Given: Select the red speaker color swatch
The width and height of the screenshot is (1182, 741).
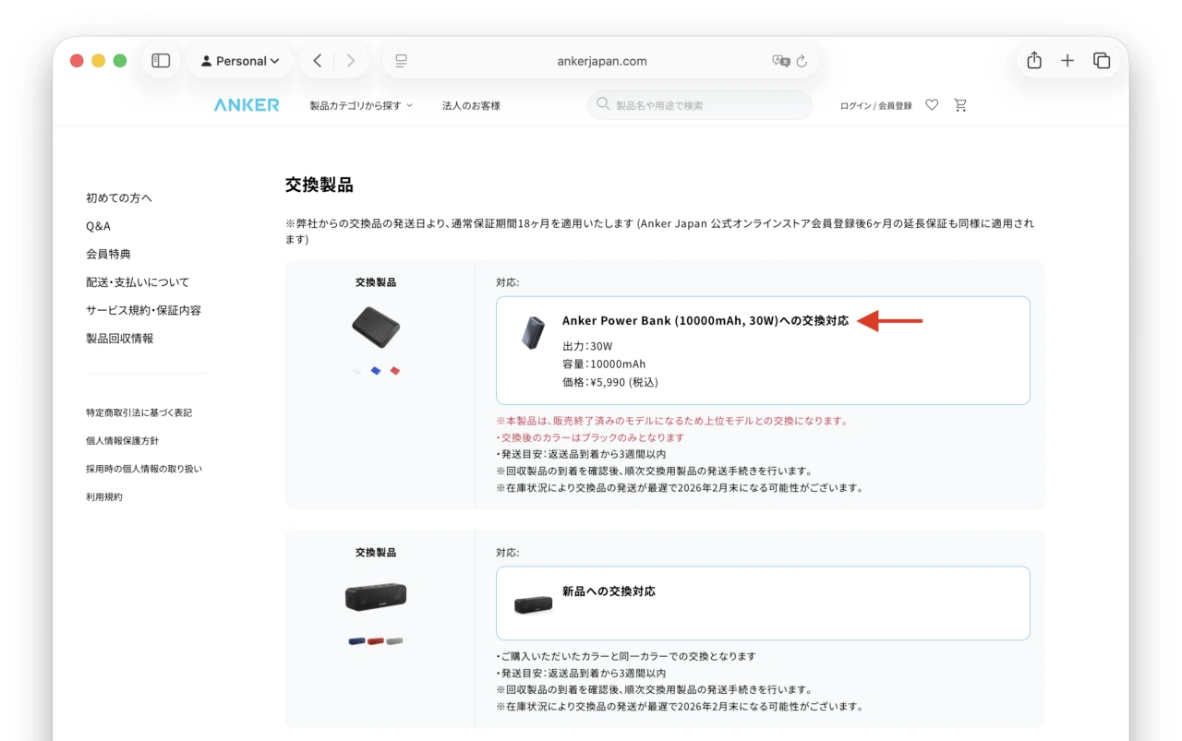Looking at the screenshot, I should [376, 640].
